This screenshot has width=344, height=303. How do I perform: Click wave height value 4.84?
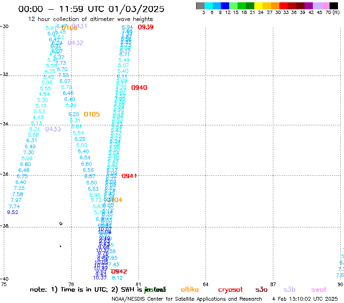coord(44,94)
